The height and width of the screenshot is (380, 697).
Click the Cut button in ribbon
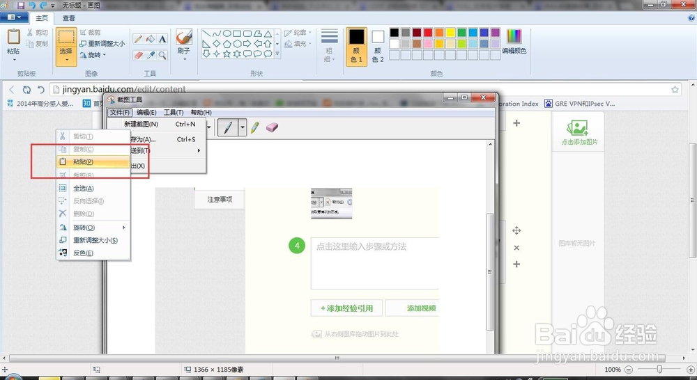click(38, 33)
